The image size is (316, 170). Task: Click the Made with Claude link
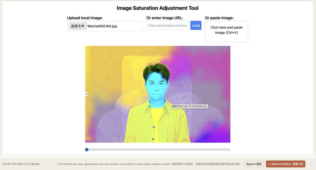click(x=21, y=164)
